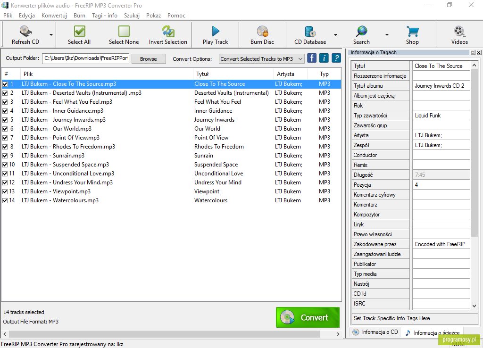Uncheck track 9 Sunrain
Viewport: 483px width, 348px height.
[5, 156]
